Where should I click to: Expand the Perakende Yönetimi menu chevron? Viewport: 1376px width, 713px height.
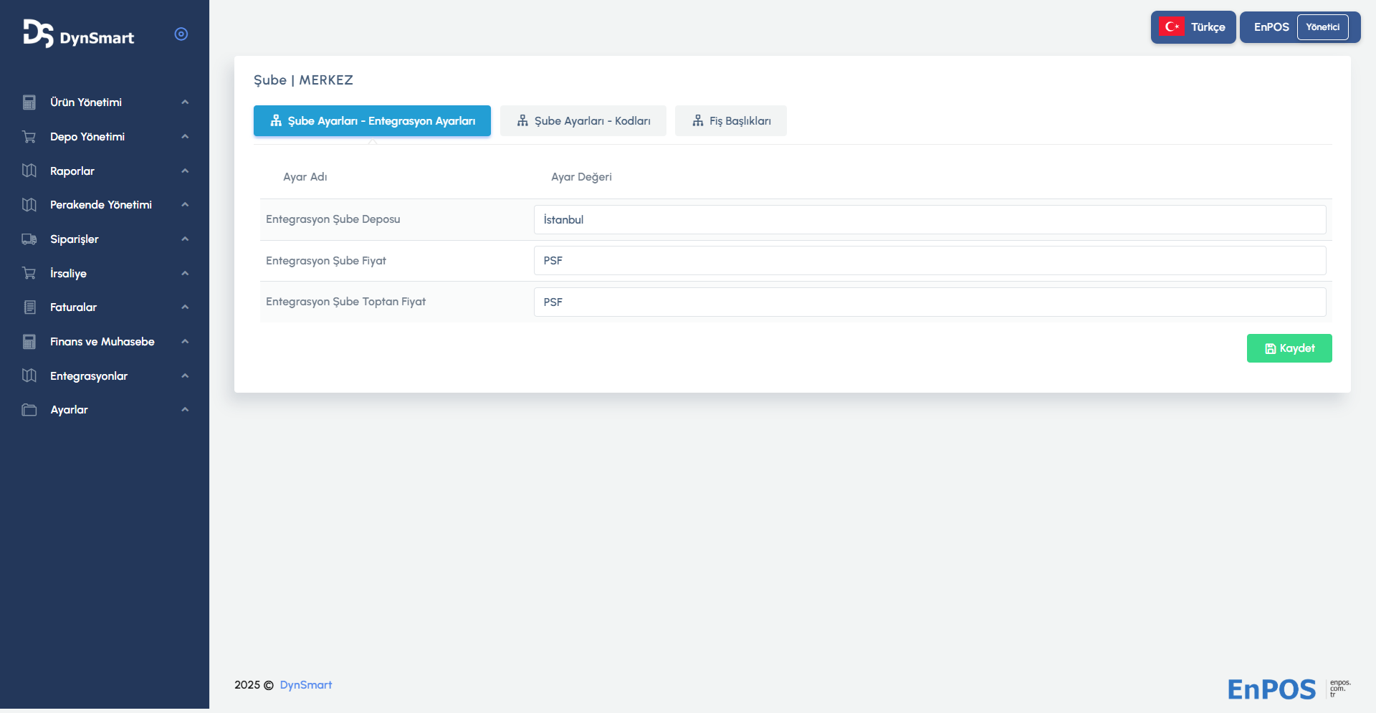[x=185, y=205]
